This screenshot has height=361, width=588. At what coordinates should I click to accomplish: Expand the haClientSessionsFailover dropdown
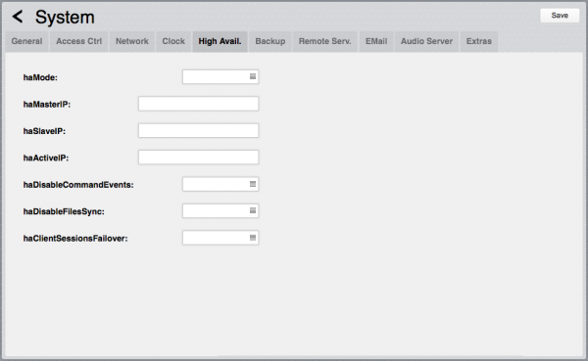point(220,238)
